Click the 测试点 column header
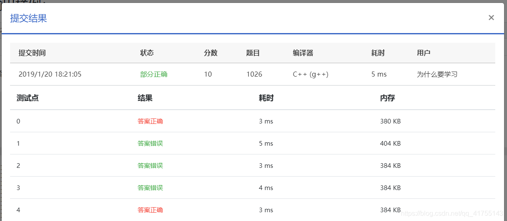 pyautogui.click(x=28, y=98)
